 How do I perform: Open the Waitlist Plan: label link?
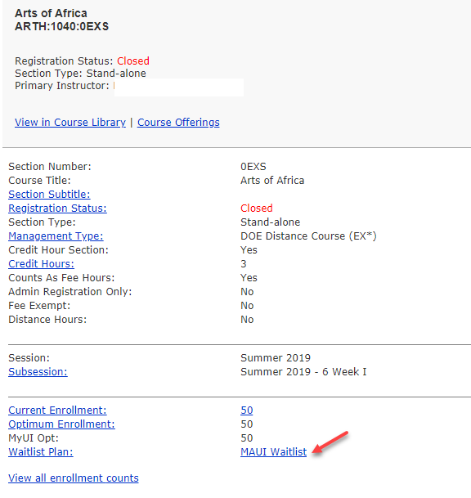pos(41,451)
